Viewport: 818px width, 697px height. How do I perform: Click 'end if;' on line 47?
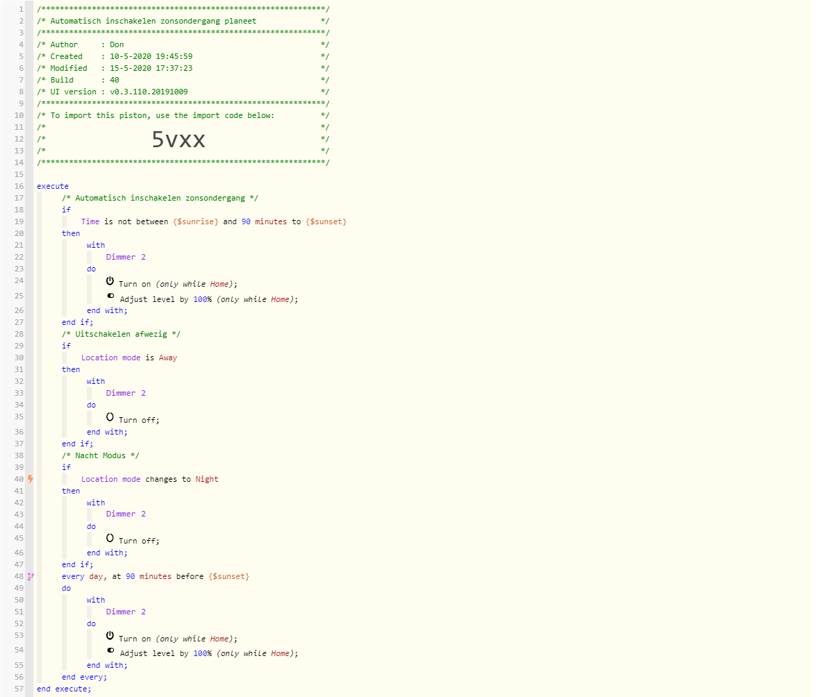[77, 564]
